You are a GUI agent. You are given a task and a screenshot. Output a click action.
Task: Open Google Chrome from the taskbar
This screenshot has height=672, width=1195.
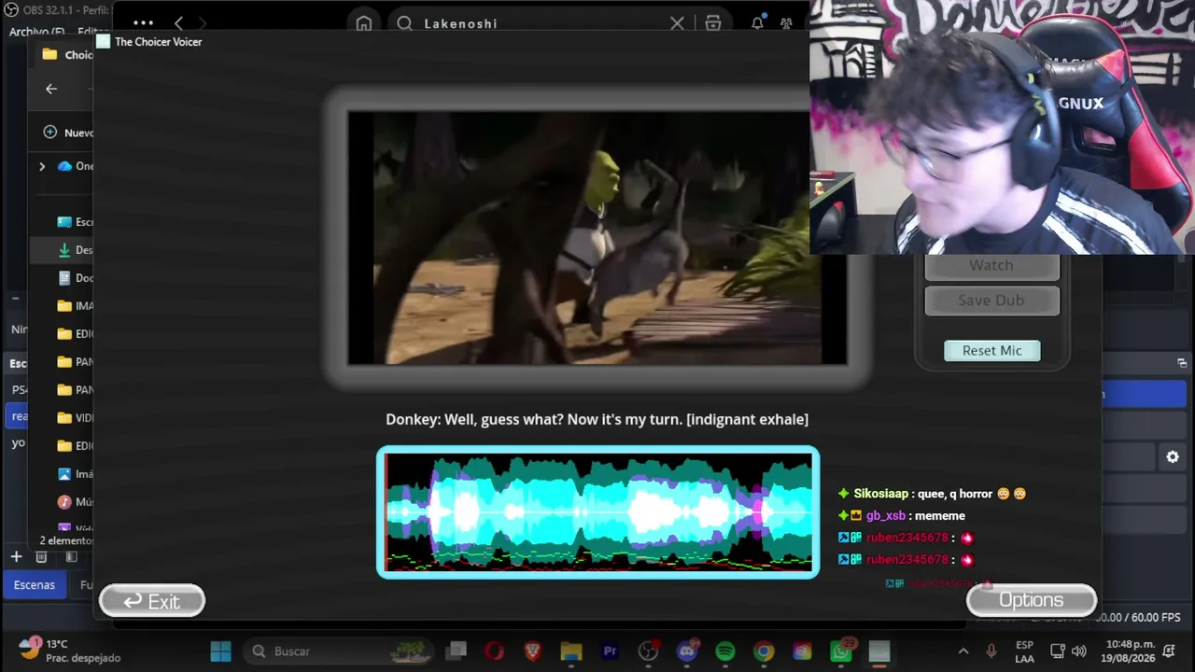[x=764, y=651]
